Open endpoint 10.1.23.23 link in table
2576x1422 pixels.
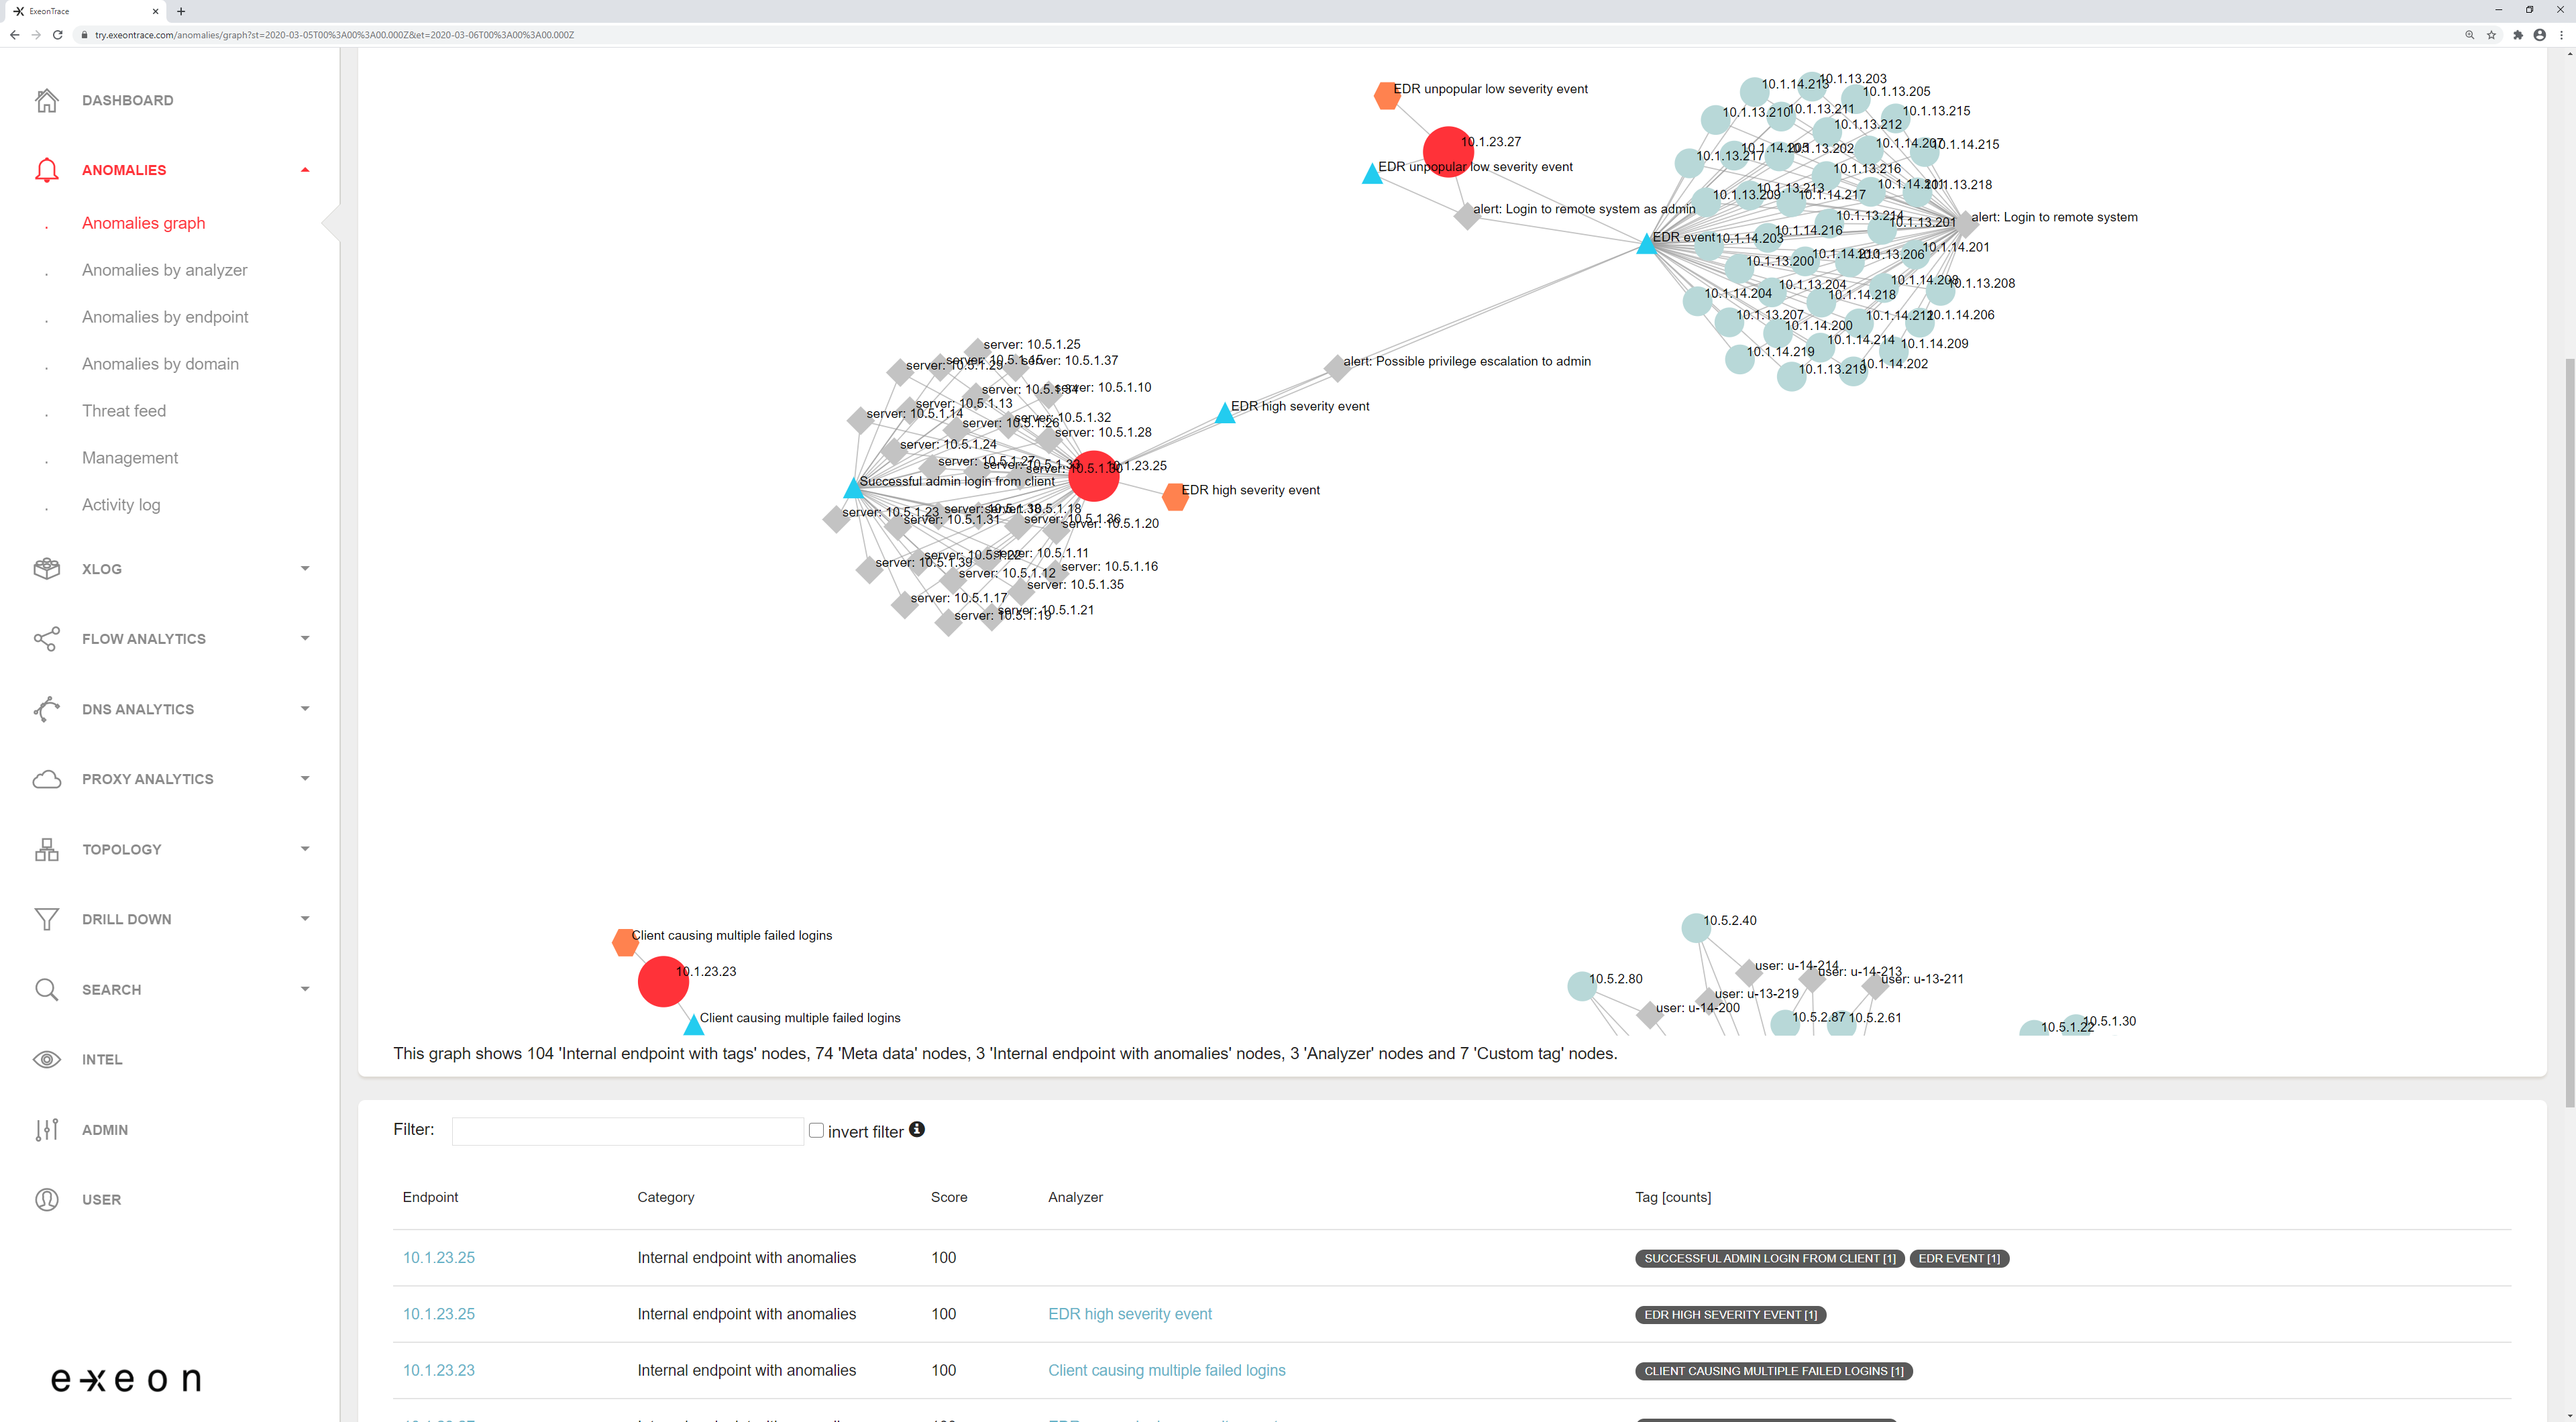pos(438,1370)
